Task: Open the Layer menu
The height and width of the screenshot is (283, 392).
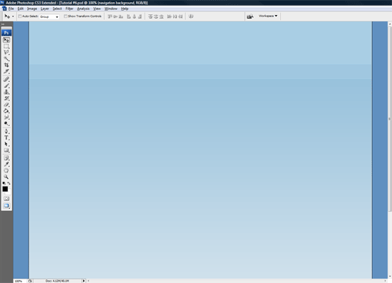Action: click(x=45, y=9)
